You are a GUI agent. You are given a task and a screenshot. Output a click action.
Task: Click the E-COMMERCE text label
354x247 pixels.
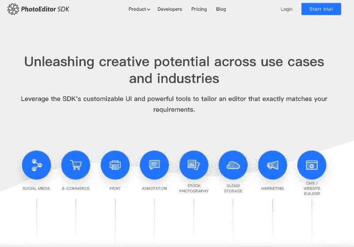pyautogui.click(x=76, y=189)
